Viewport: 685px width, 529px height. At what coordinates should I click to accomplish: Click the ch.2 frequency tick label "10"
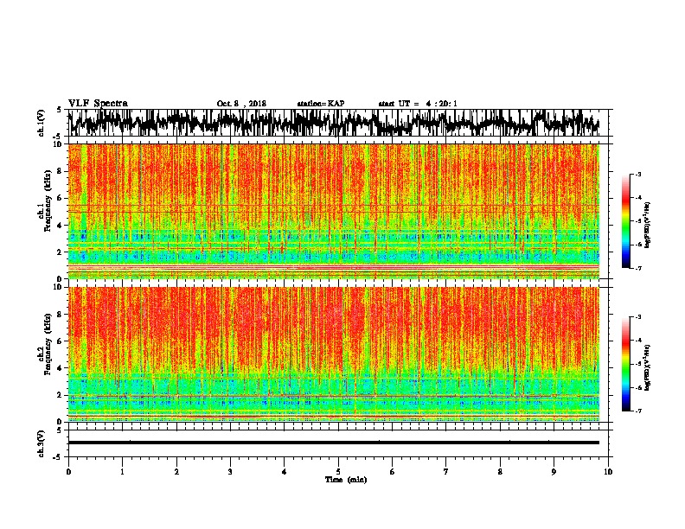click(x=59, y=288)
